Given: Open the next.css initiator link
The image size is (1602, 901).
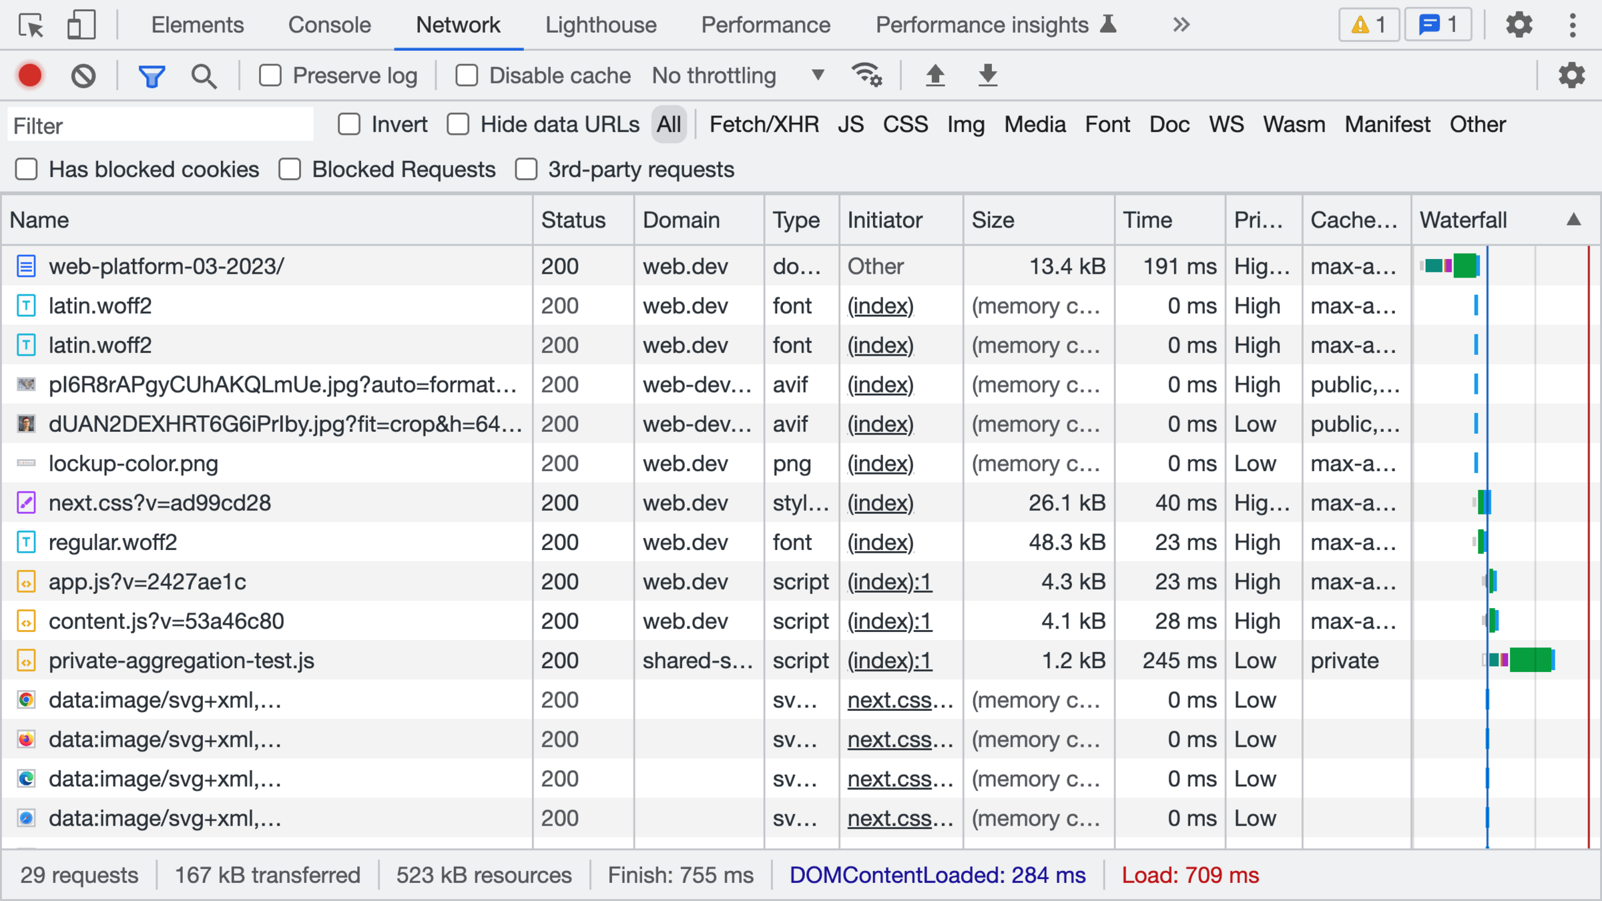Looking at the screenshot, I should 890,700.
